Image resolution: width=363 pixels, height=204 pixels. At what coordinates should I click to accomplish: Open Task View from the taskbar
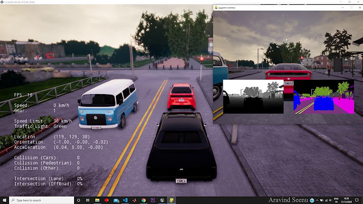point(88,200)
